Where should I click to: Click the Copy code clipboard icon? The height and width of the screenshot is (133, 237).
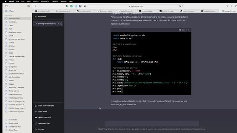tap(180, 30)
